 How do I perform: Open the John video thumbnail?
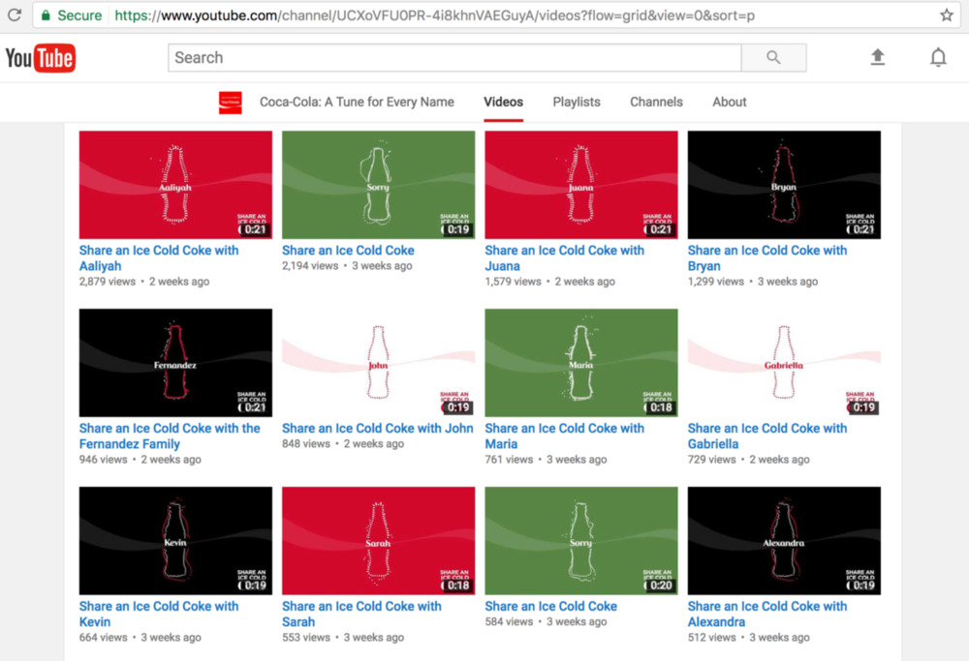tap(378, 363)
